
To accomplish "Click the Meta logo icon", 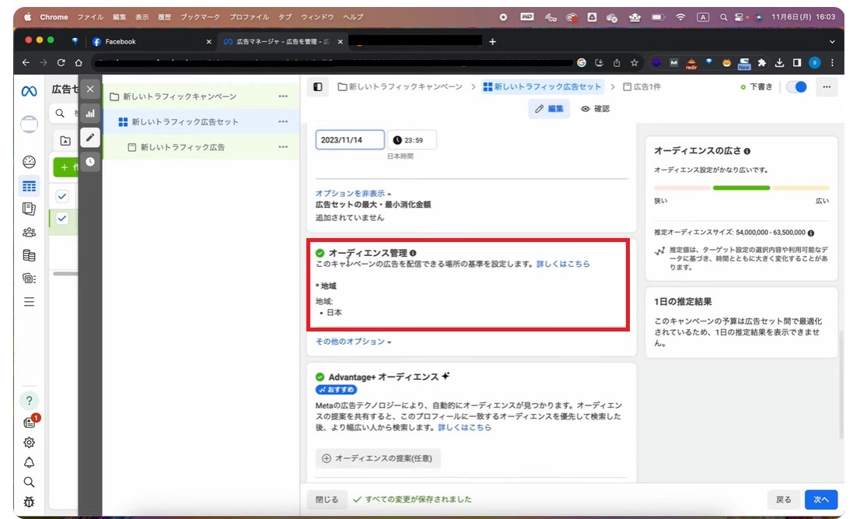I will [x=29, y=91].
